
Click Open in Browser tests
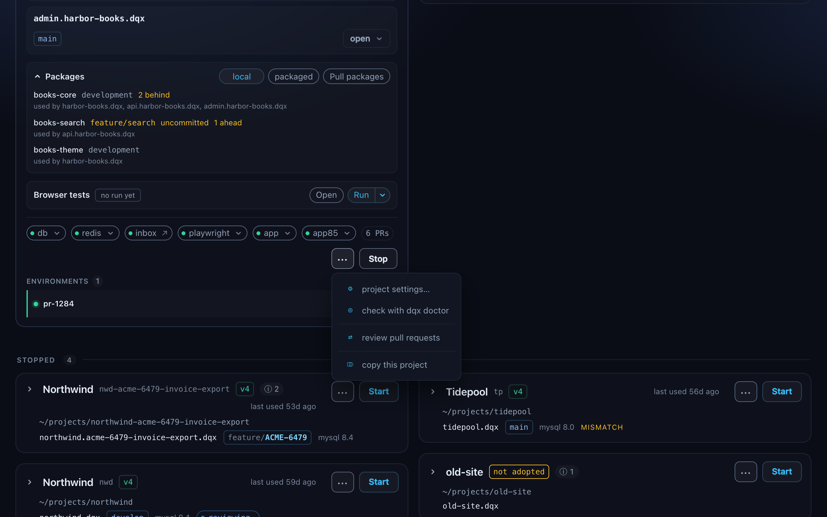pyautogui.click(x=326, y=195)
